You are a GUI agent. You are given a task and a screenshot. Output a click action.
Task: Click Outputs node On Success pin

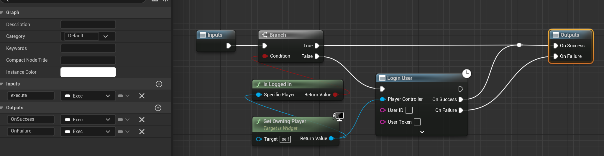556,46
